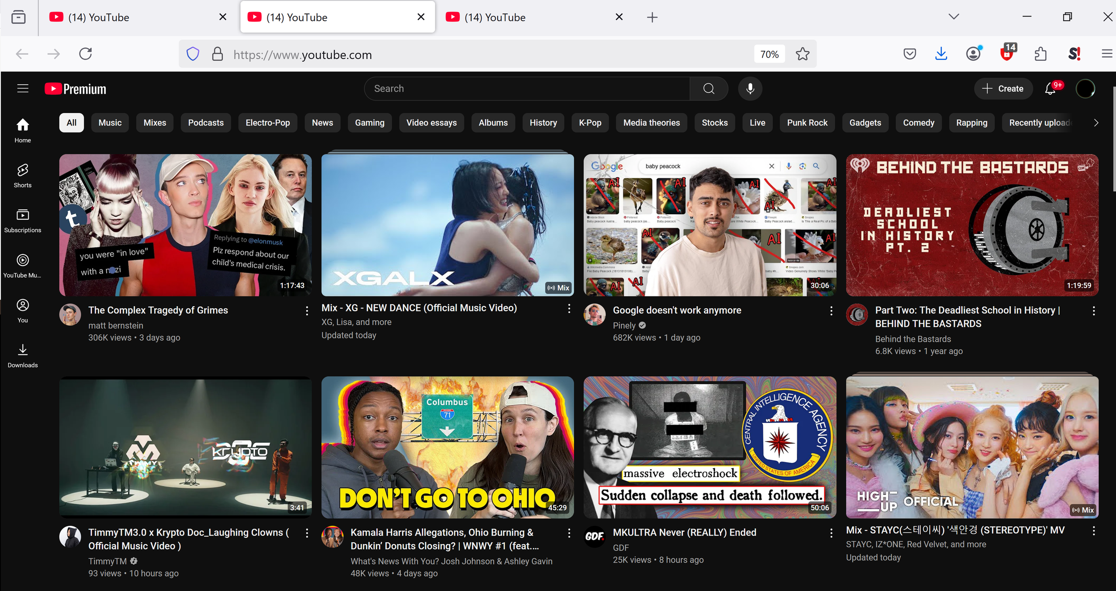This screenshot has width=1116, height=591.
Task: Select the Podcasts filter chip
Action: (205, 123)
